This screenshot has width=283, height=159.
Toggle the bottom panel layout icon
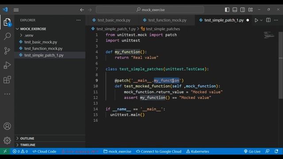point(235,10)
